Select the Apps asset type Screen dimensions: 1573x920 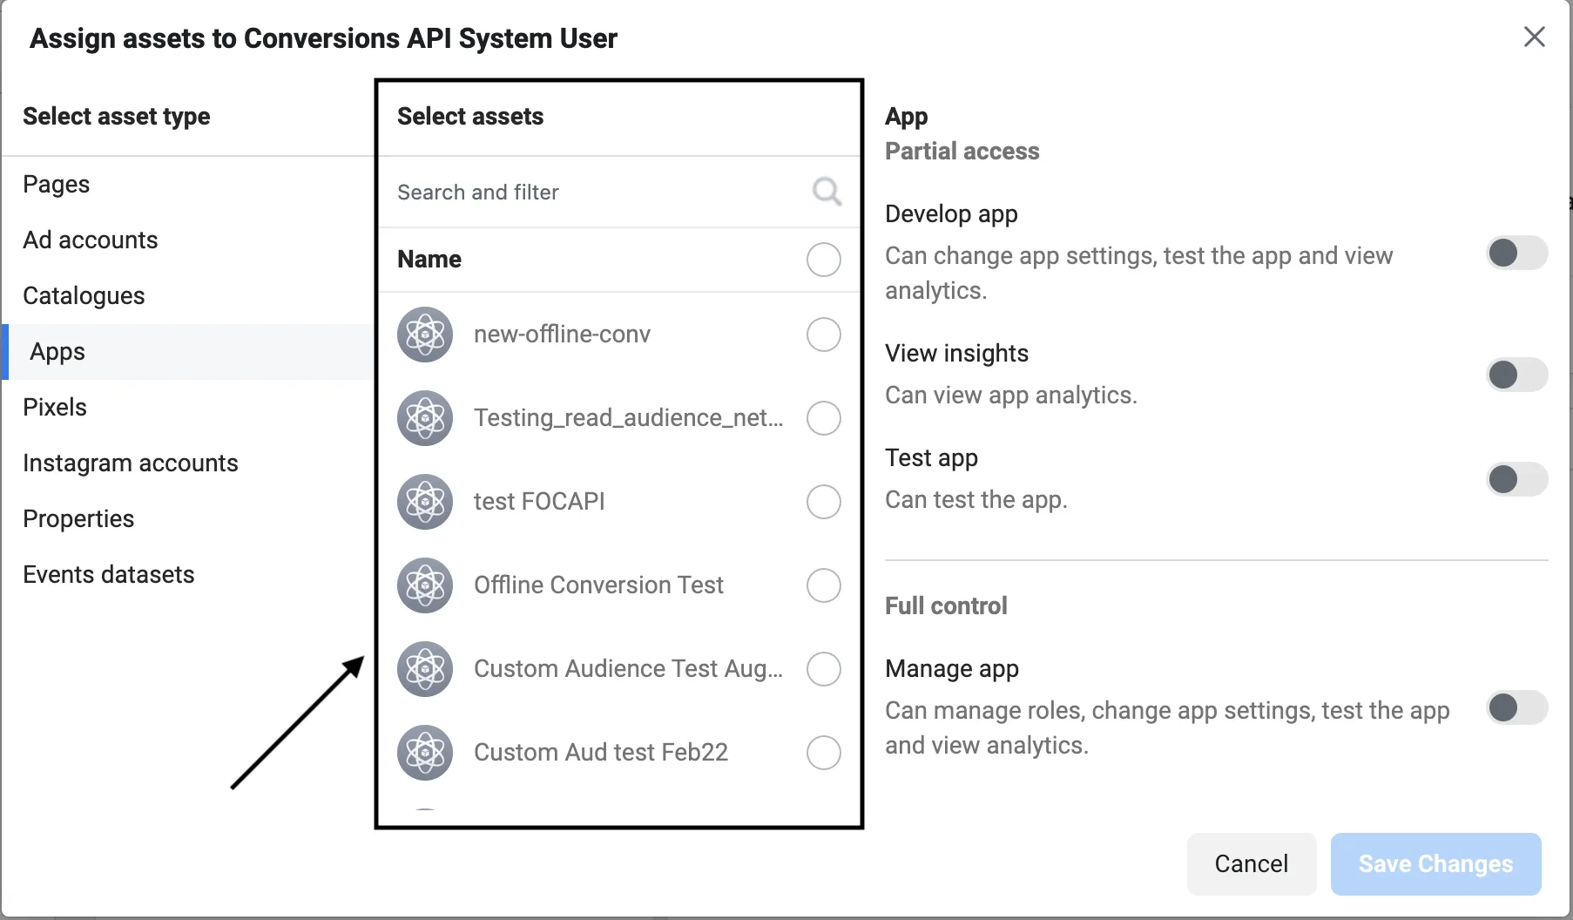click(187, 352)
